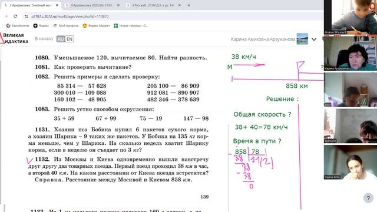Reload the current page
This screenshot has height=212, width=377.
pos(15,16)
